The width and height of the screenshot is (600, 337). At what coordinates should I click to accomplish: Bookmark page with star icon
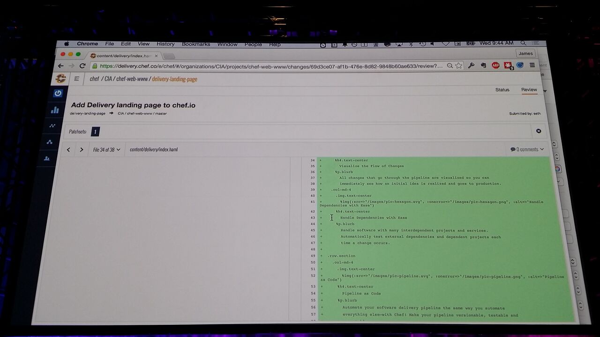click(459, 66)
